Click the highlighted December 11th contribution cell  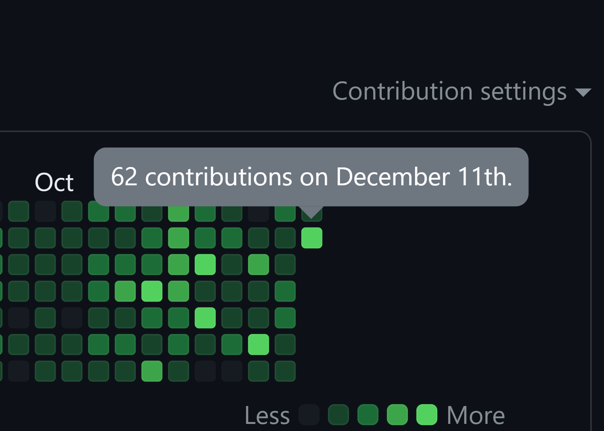point(312,238)
